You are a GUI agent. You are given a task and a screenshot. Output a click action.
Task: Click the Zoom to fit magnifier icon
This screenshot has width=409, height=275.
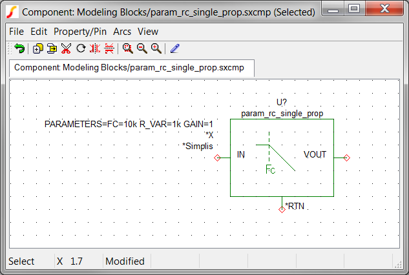pyautogui.click(x=128, y=48)
